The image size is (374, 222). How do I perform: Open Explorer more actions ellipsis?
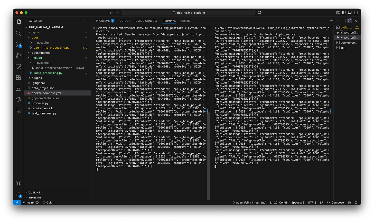click(86, 21)
